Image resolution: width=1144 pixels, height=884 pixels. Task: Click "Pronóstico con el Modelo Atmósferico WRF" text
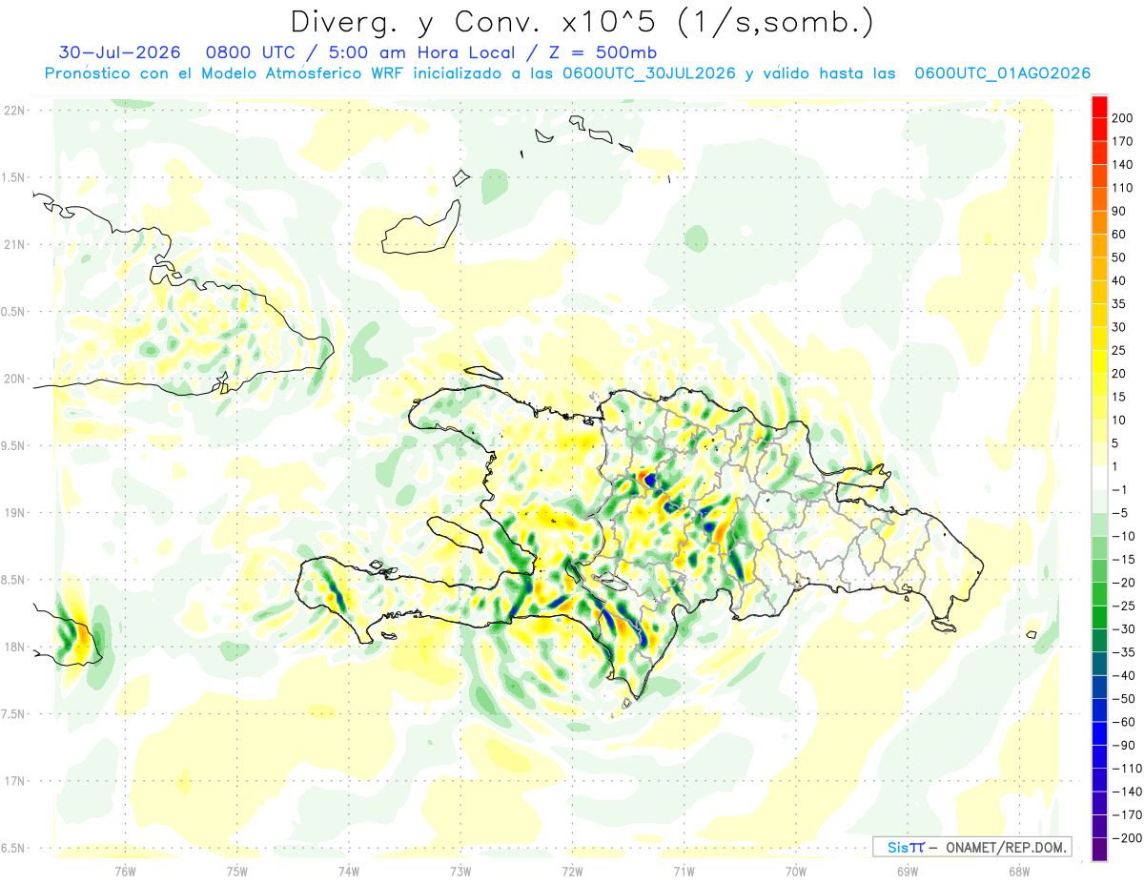coord(224,73)
